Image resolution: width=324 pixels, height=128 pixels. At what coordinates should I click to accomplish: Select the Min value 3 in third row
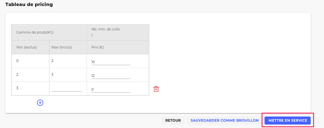click(x=17, y=88)
